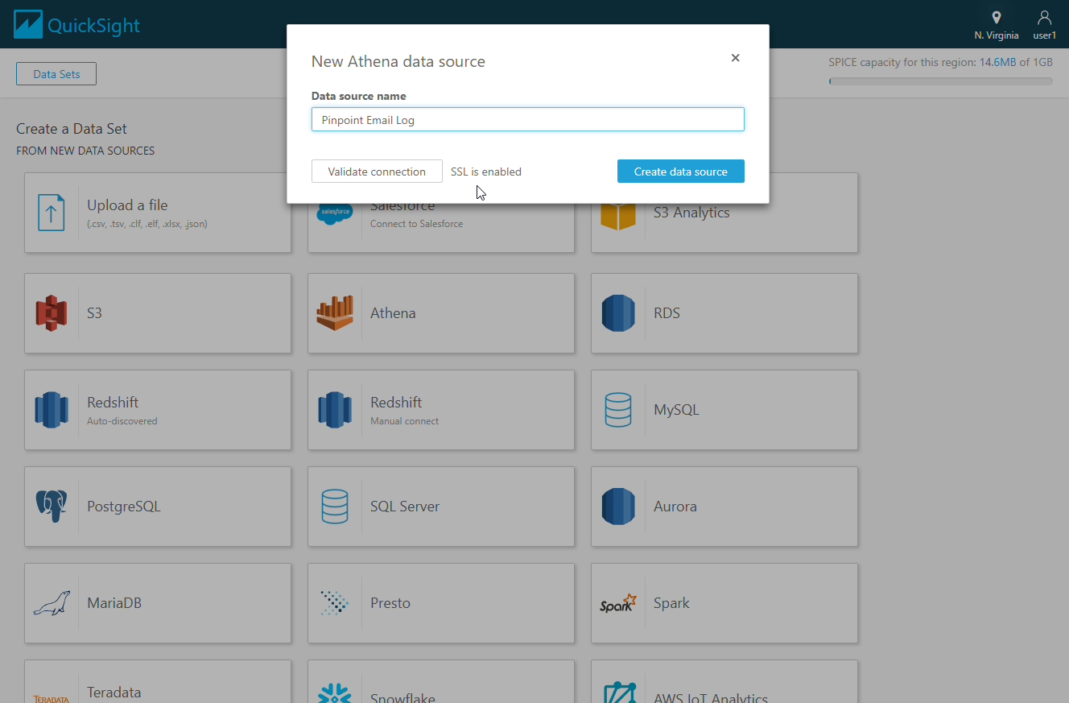The image size is (1069, 703).
Task: Click the red S3 icon
Action: 52,313
